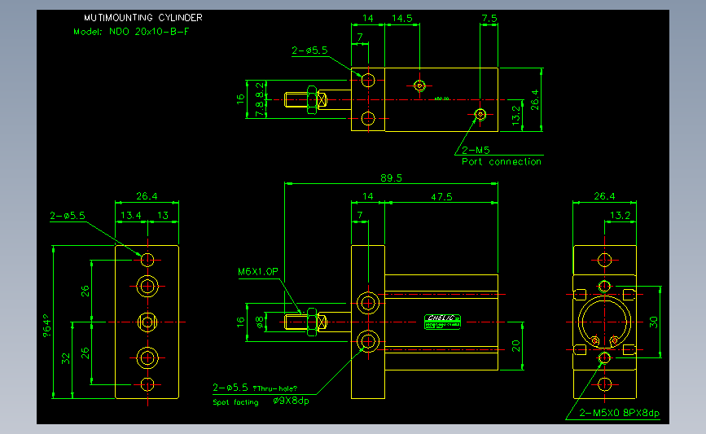
Task: Select the '2-ø5.5' label in top view
Action: pyautogui.click(x=309, y=50)
